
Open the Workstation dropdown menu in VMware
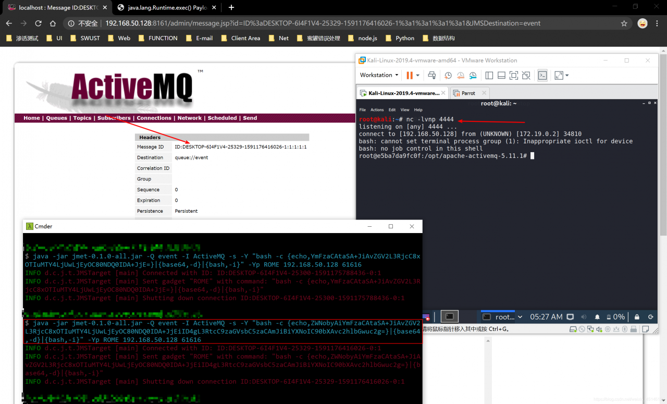coord(379,75)
